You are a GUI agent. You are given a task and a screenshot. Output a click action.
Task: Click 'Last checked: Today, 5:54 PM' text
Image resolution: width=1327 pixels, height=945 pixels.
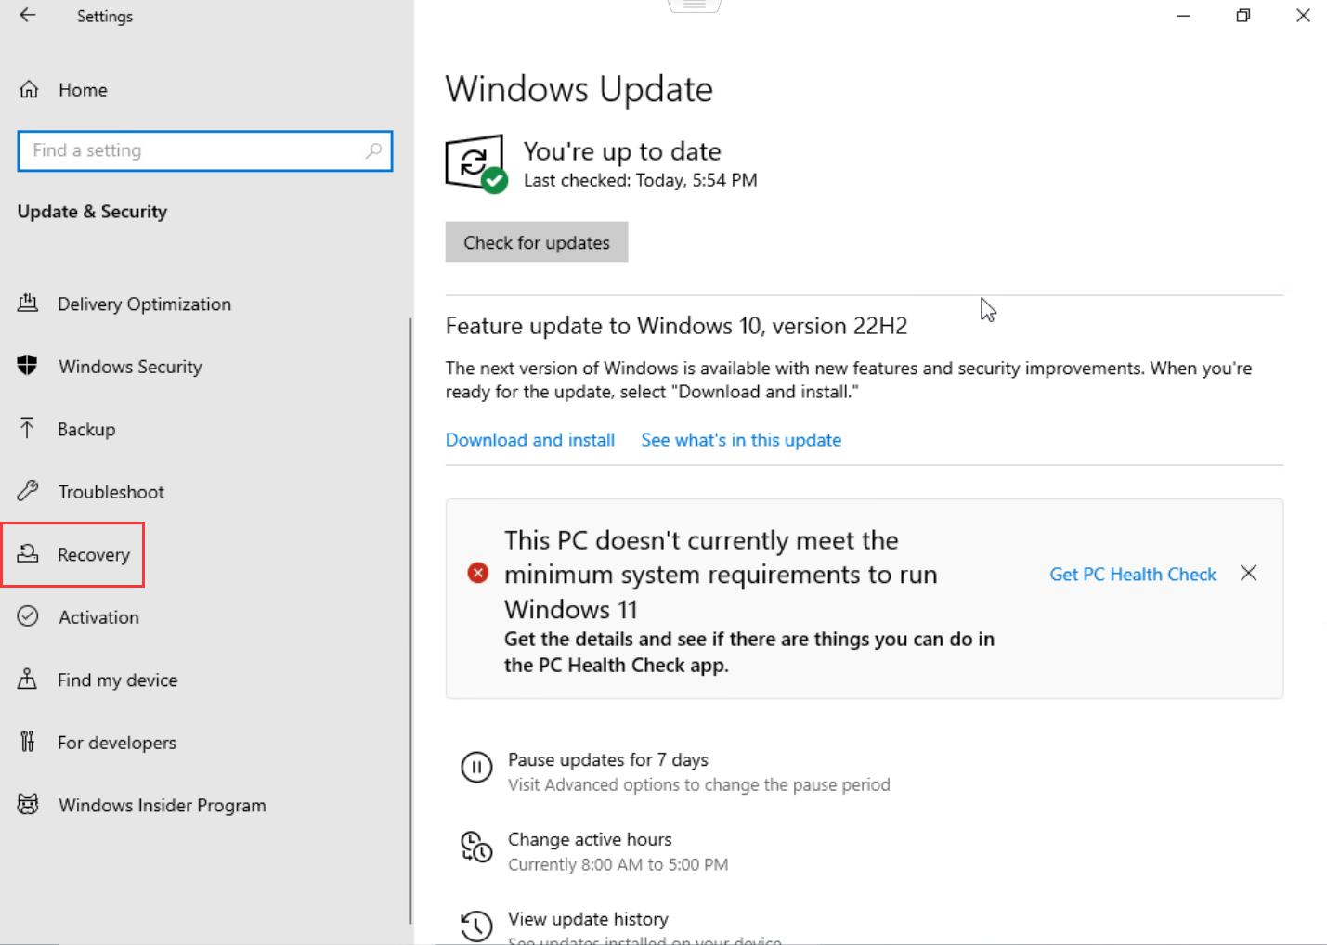coord(641,180)
